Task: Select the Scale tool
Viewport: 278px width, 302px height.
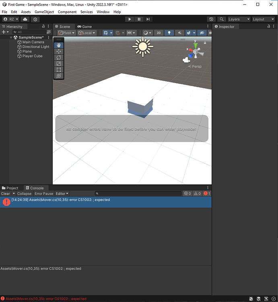Action: tap(59, 64)
